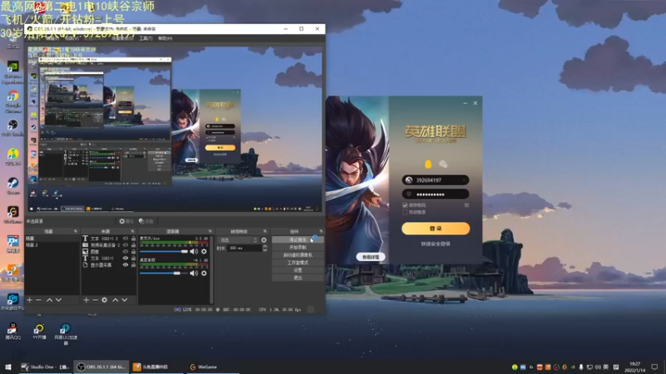Open OBS Studio desktop shortcut
The image size is (666, 374).
[12, 127]
